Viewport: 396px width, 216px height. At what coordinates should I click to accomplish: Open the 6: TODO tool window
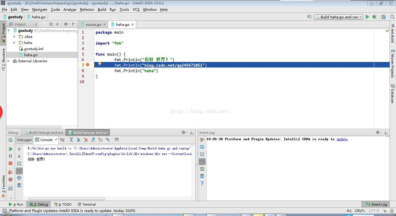63,204
